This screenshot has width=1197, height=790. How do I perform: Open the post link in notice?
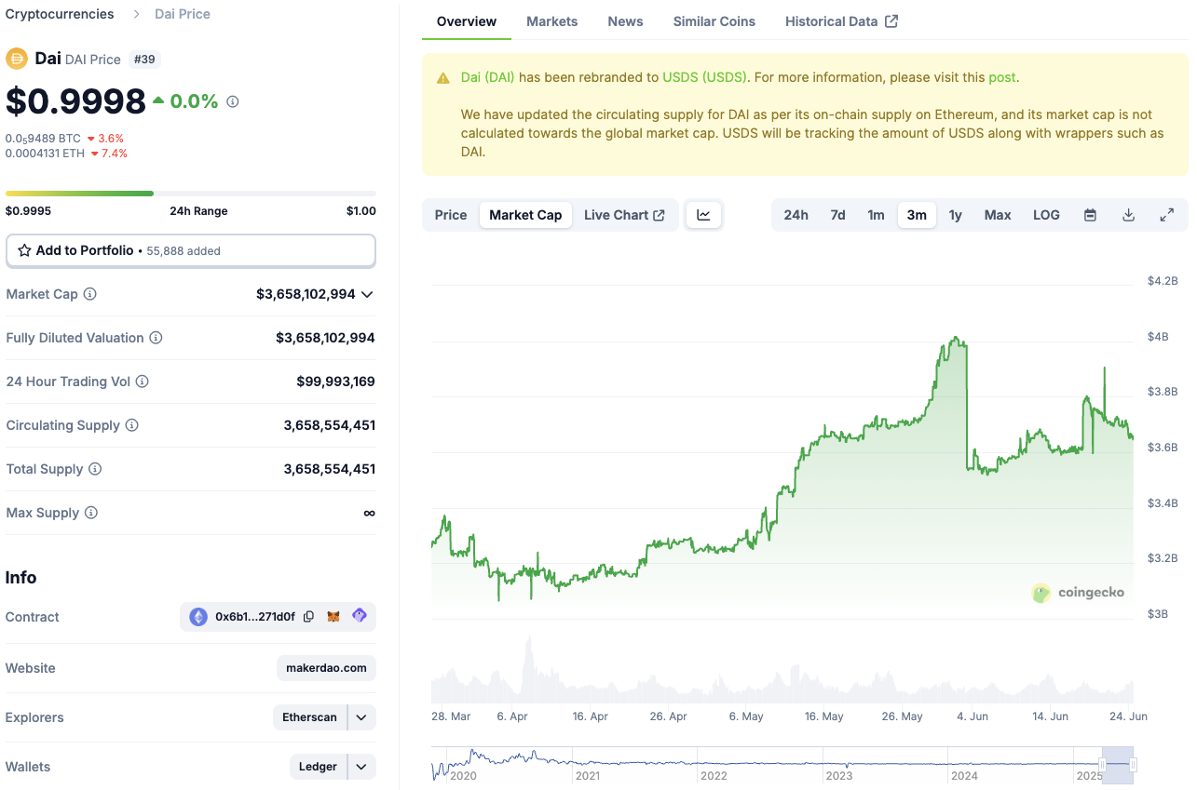click(x=1002, y=77)
